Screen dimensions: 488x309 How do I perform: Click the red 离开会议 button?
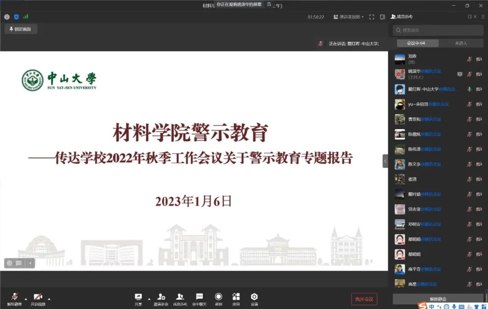click(364, 299)
